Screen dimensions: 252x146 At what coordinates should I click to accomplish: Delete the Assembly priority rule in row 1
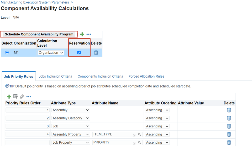pos(229,110)
